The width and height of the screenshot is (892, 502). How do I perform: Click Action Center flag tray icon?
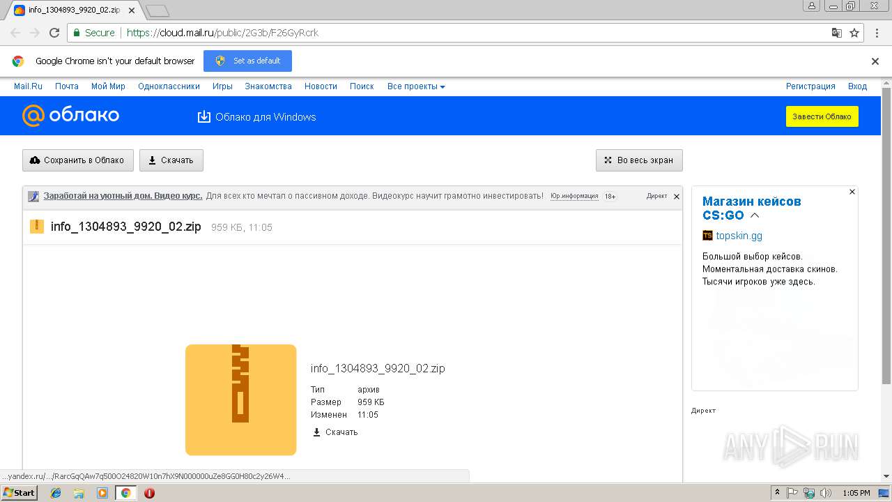(x=792, y=493)
